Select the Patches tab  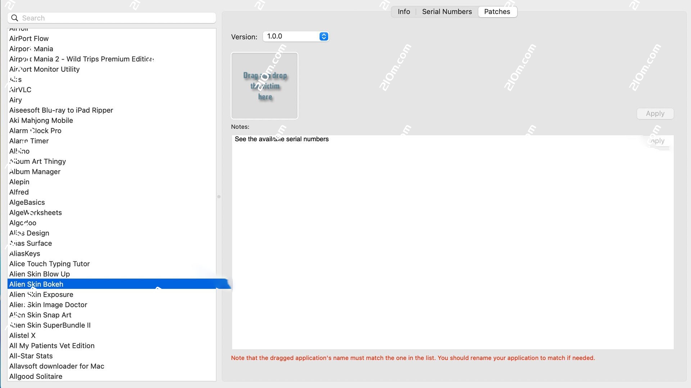tap(497, 11)
